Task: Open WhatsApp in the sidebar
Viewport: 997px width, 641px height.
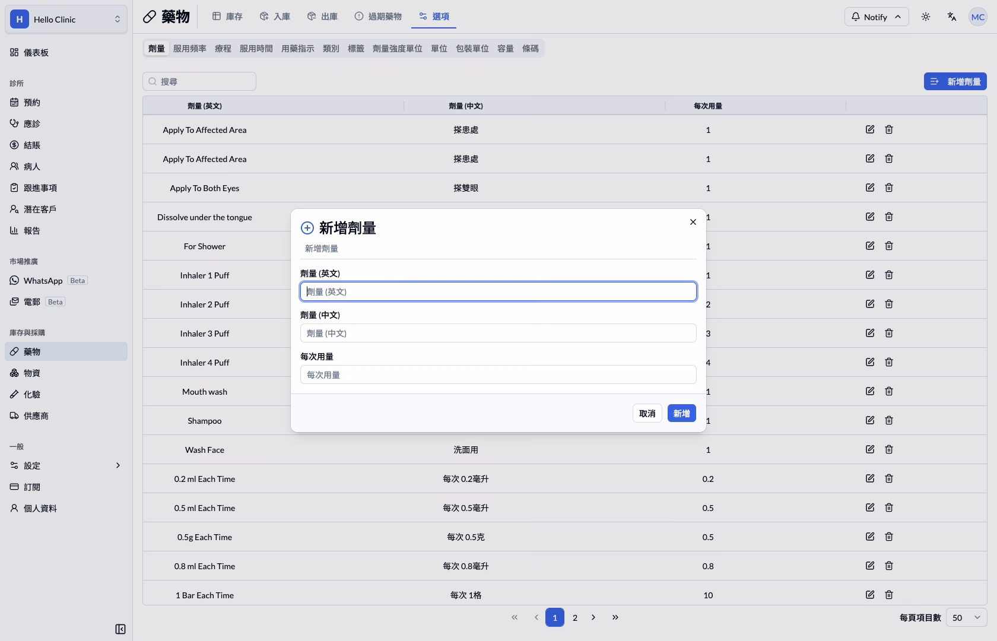Action: (x=66, y=280)
